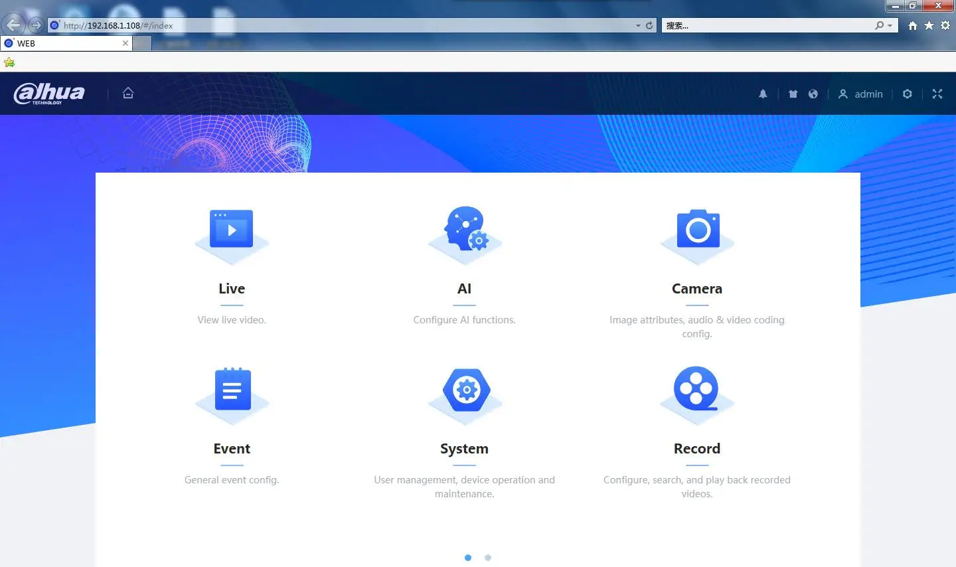The image size is (956, 567).
Task: Open the header settings gear icon
Action: click(x=907, y=94)
